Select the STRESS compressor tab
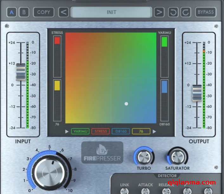 [100, 131]
